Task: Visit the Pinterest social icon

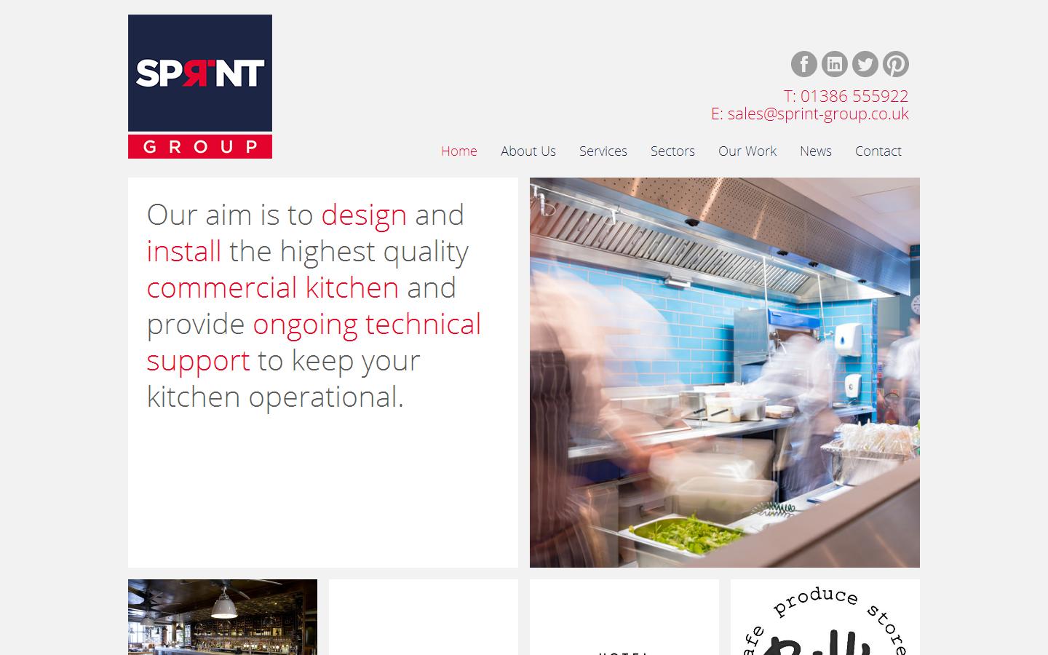Action: tap(896, 64)
